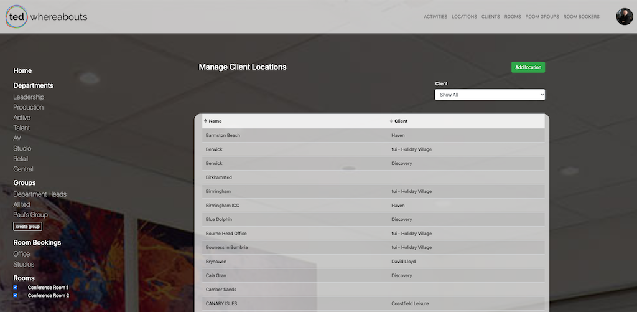Toggle the Conference Room 2 checkbox
Image resolution: width=637 pixels, height=312 pixels.
pos(16,296)
